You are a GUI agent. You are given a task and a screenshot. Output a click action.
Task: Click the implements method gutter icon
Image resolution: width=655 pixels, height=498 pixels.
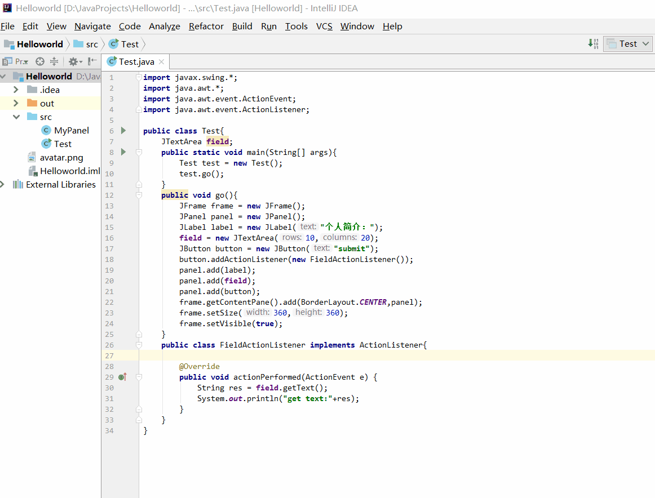(122, 377)
